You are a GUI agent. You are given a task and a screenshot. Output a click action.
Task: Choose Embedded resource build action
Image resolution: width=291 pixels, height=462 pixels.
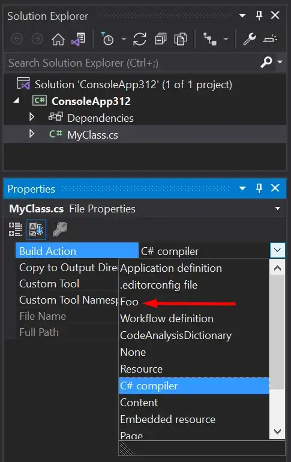click(167, 419)
